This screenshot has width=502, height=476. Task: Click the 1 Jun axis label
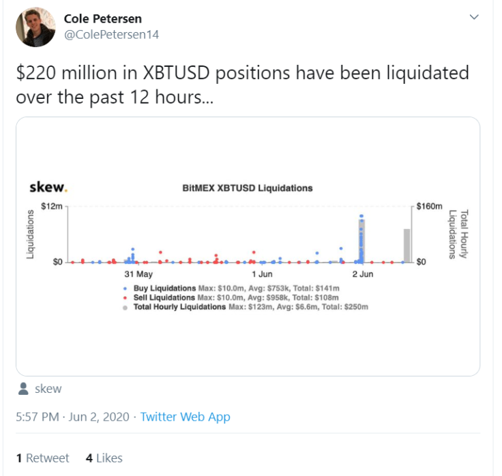point(262,274)
